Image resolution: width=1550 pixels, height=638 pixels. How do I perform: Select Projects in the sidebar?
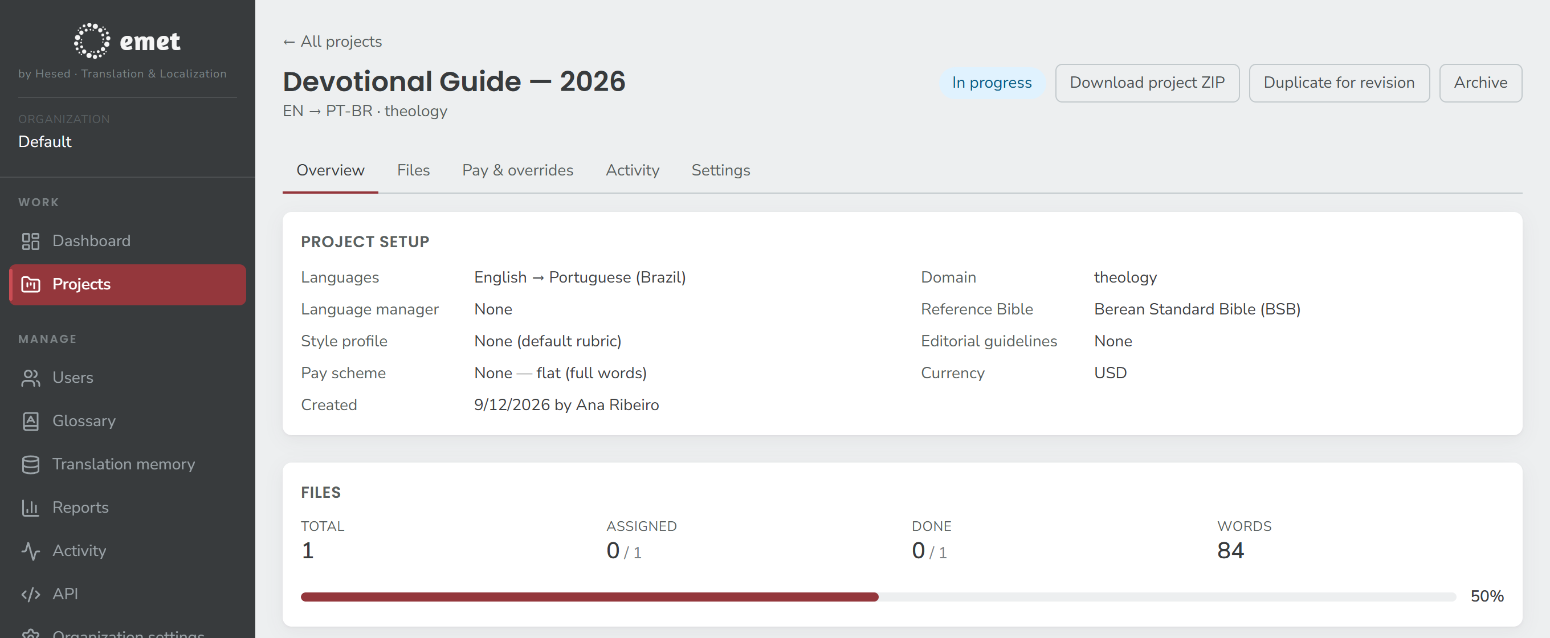[128, 284]
